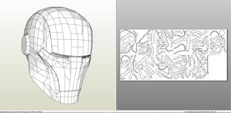Viewport: 231px width, 113px height.
Task: Select the fan-shaped part on the fourth top page
Action: (x=188, y=33)
